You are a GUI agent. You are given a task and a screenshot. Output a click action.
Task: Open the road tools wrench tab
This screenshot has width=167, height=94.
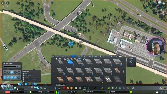pyautogui.click(x=84, y=56)
